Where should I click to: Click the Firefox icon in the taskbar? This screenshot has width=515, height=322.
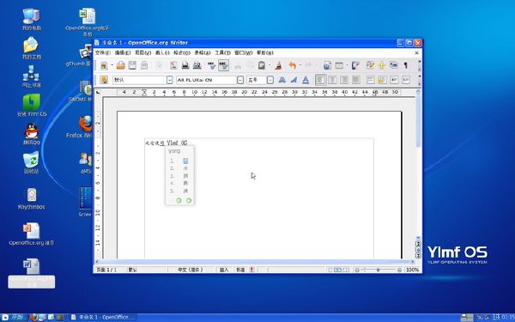tap(33, 317)
